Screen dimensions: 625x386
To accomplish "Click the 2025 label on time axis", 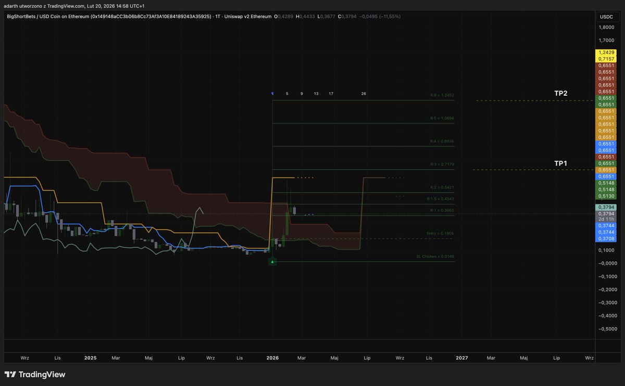I will pos(91,358).
